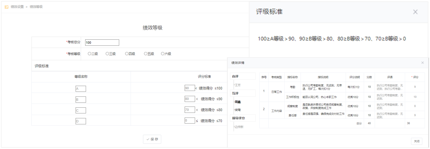Choose the 五级 assessment level
The image size is (430, 149).
point(146,54)
